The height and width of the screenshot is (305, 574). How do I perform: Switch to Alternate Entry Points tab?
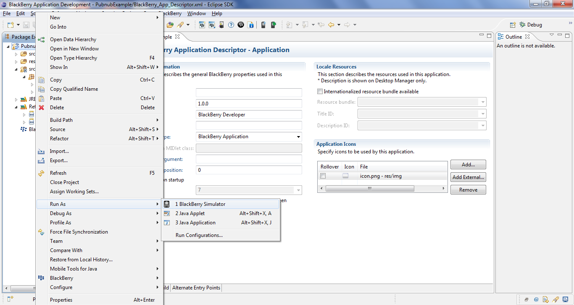click(x=196, y=288)
